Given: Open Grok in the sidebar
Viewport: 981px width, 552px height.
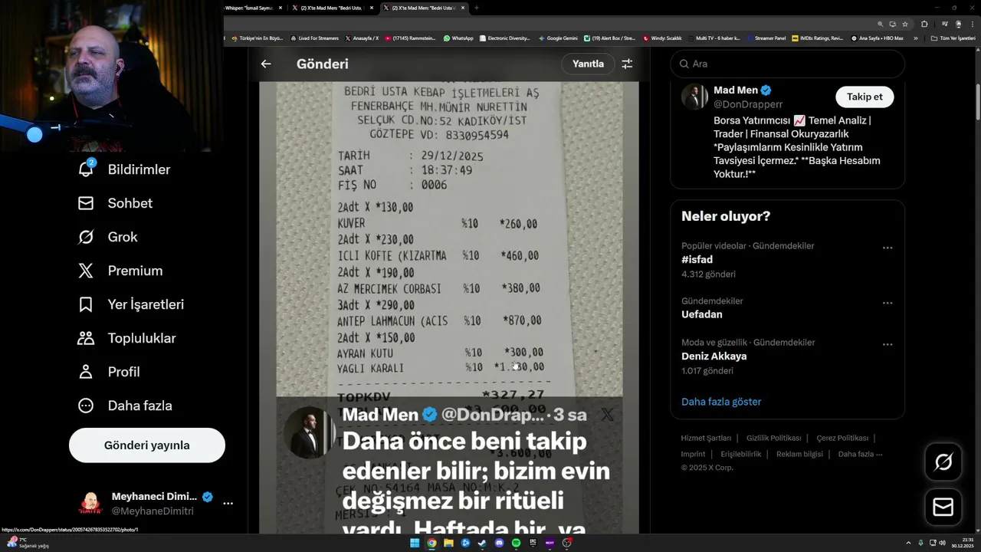Looking at the screenshot, I should 86,237.
